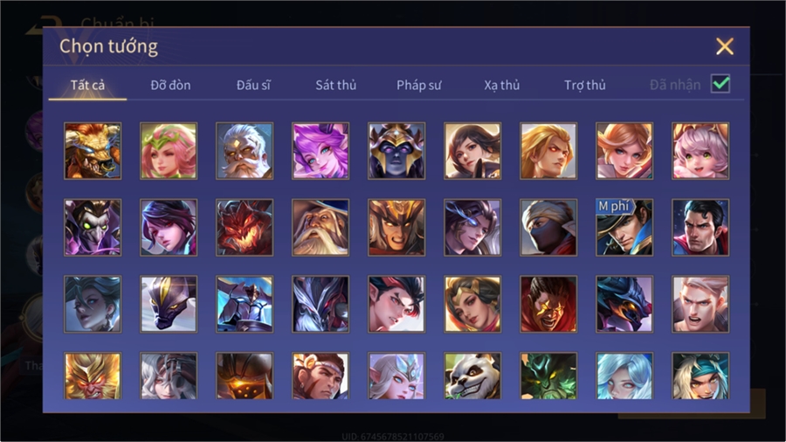Choose the Superman hero portrait

[700, 227]
